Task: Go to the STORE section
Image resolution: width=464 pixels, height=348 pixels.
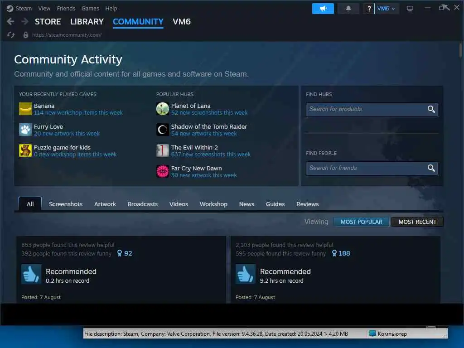Action: tap(48, 22)
